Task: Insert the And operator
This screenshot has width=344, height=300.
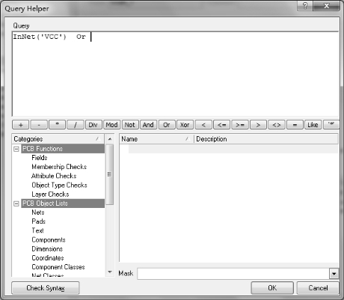Action: coord(148,125)
